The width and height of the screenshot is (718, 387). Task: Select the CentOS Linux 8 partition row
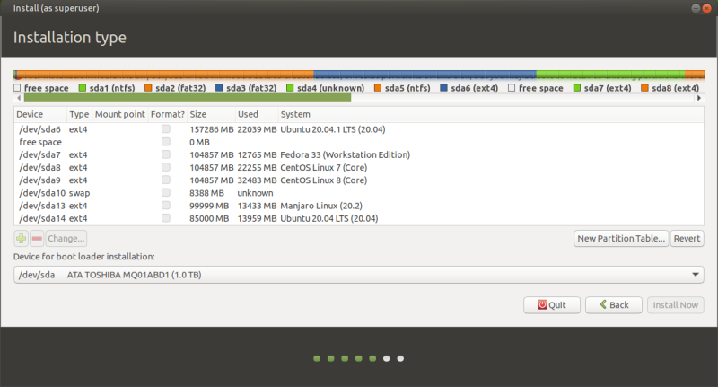359,180
